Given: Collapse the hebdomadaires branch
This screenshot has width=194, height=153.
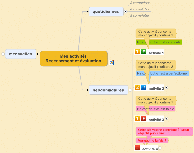Looking at the screenshot, I should [130, 90].
